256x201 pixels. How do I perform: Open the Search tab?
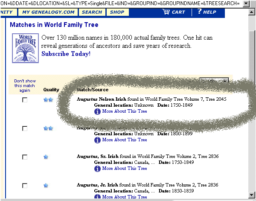click(92, 12)
